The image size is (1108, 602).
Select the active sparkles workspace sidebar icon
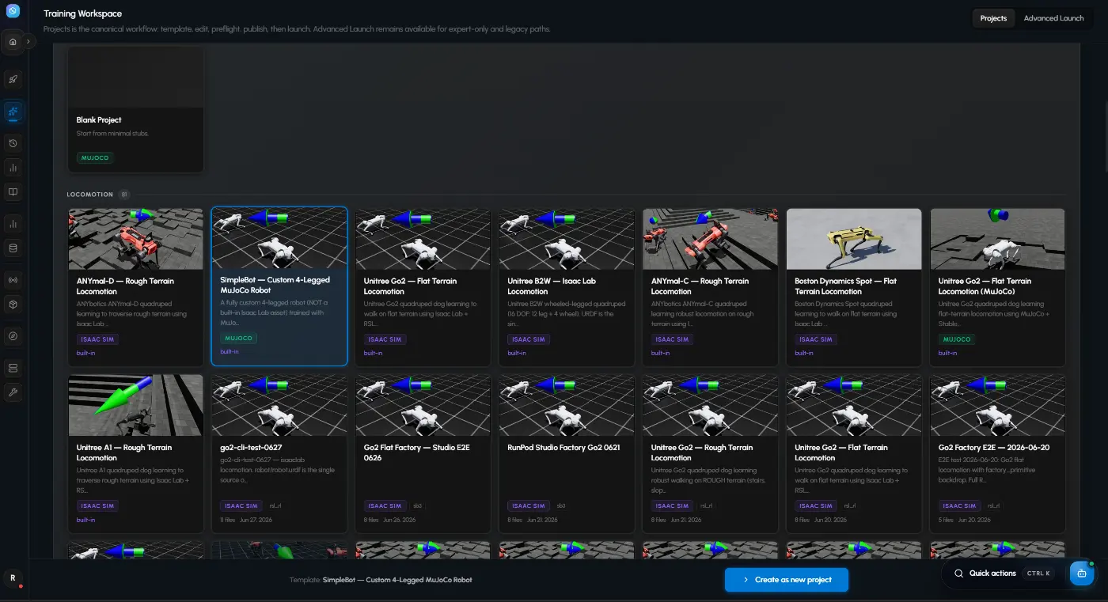13,112
